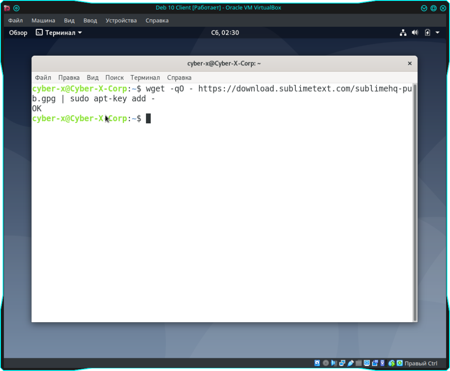Open the terminal's Правка menu
Screen dimensions: 450x371
coord(69,77)
